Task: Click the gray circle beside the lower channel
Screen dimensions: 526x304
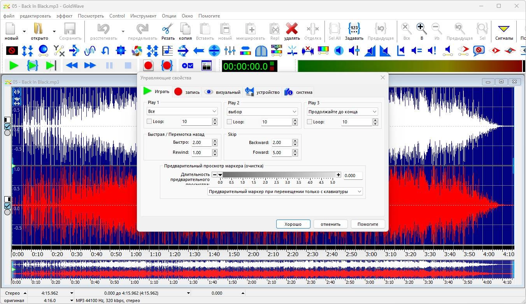Action: (x=7, y=212)
